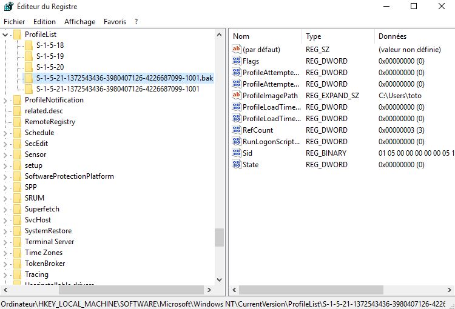Expand the SRUM key
Screen dimensions: 455x309
[5, 198]
